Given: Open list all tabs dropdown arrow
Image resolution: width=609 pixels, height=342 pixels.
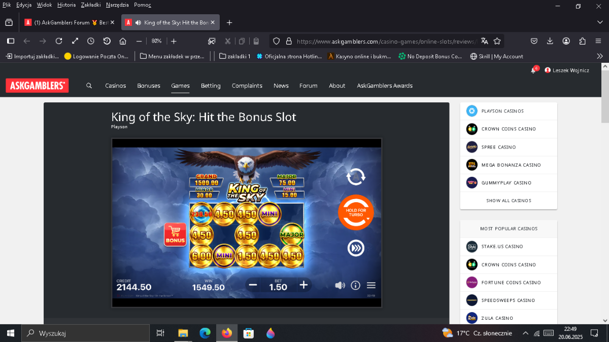Looking at the screenshot, I should tap(600, 22).
